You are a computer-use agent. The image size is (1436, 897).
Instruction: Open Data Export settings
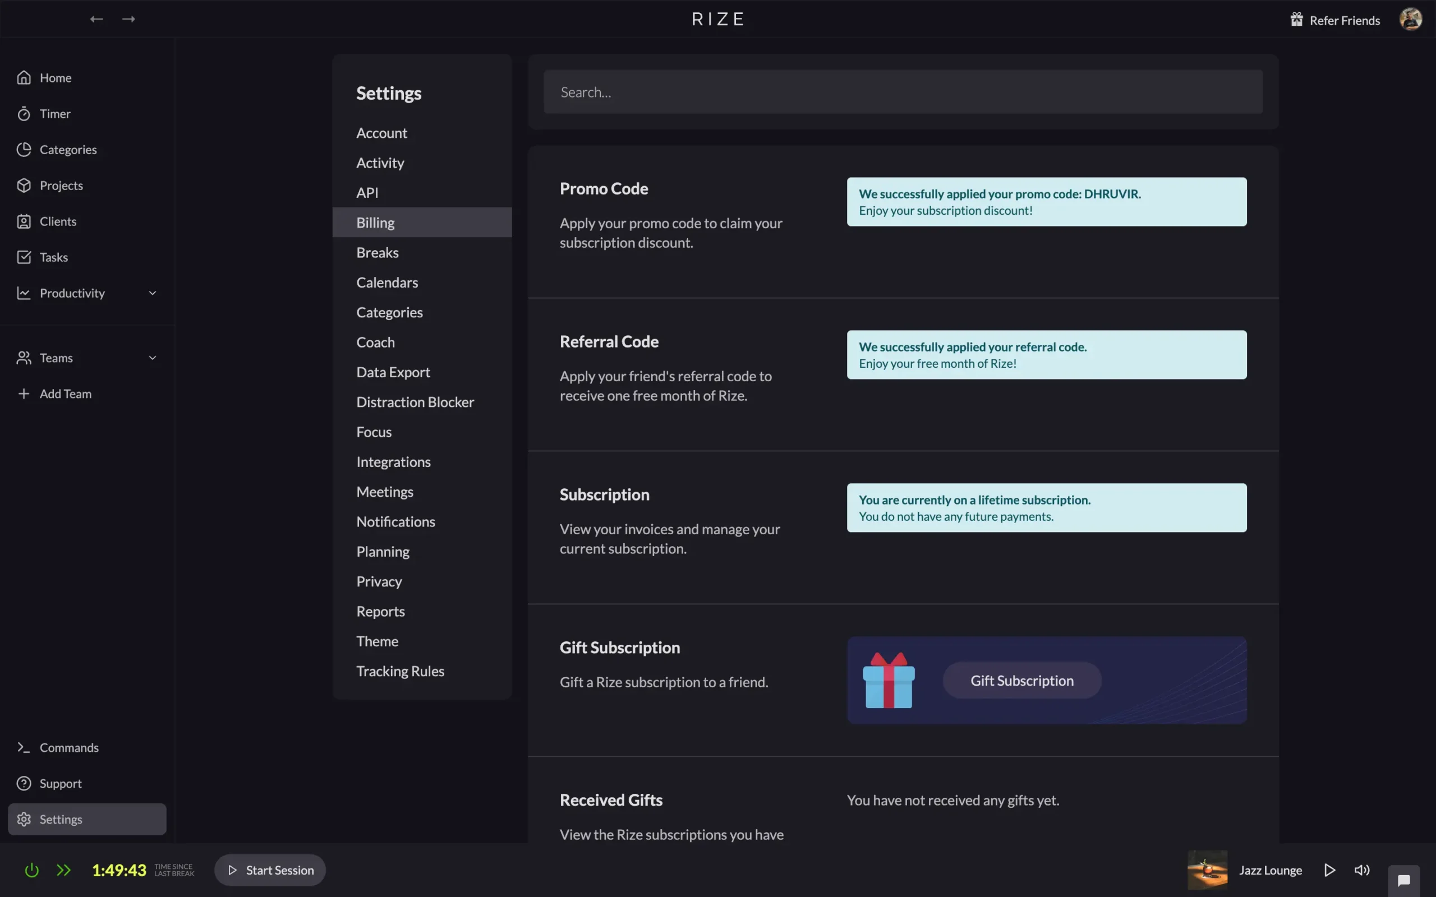point(393,372)
